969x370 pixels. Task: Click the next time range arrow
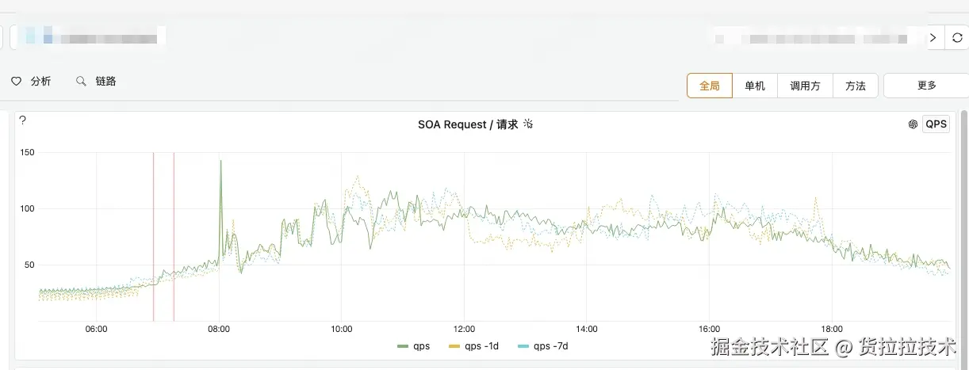pyautogui.click(x=934, y=37)
